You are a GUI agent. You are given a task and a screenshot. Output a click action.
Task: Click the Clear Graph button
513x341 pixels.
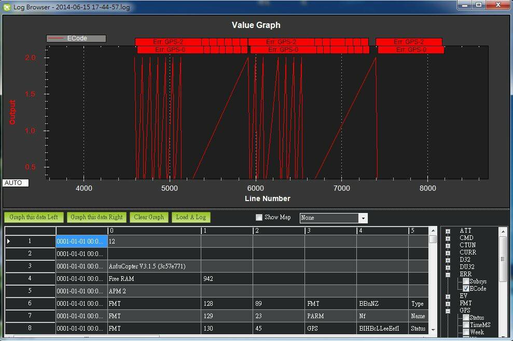149,217
